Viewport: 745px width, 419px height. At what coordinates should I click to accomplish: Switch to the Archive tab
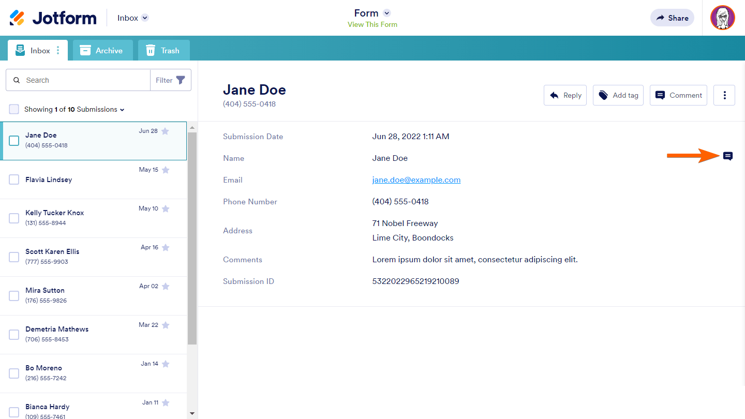tap(102, 51)
